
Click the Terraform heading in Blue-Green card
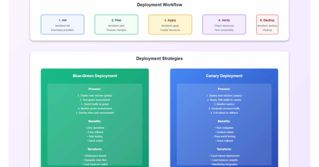[95, 149]
